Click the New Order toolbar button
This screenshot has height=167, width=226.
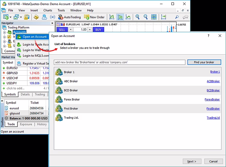pyautogui.click(x=94, y=17)
